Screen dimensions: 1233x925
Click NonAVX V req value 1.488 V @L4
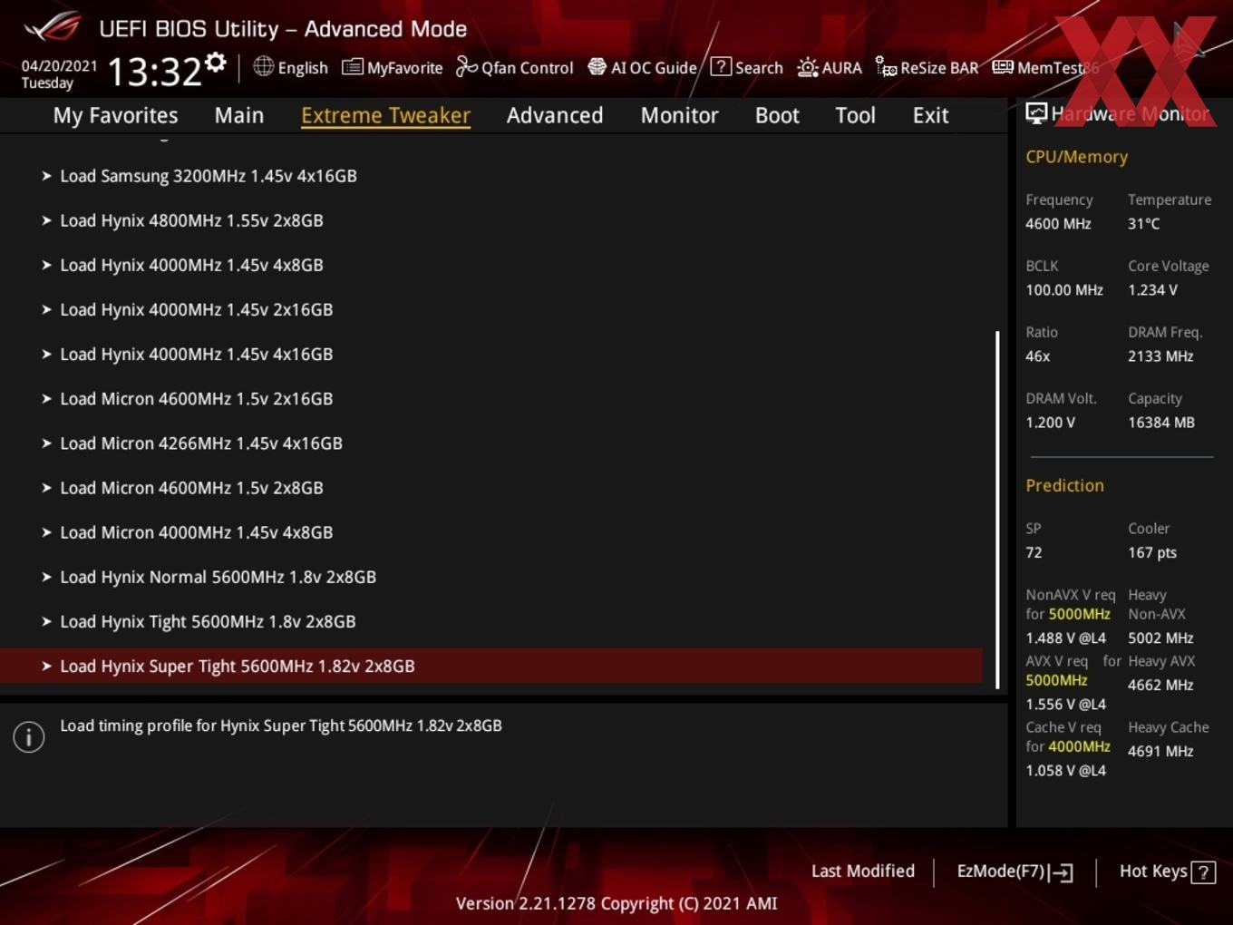click(x=1065, y=638)
